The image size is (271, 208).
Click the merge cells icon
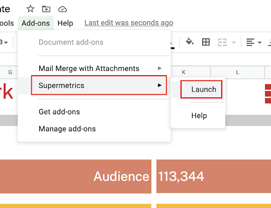point(222,42)
